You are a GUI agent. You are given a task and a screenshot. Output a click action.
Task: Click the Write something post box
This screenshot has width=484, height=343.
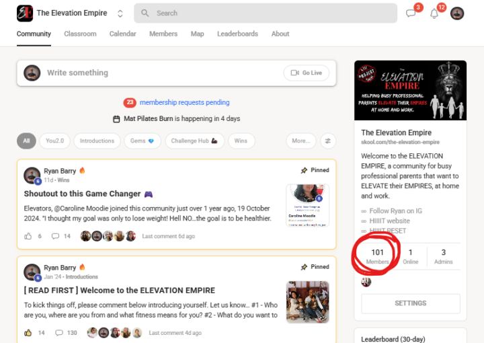176,73
